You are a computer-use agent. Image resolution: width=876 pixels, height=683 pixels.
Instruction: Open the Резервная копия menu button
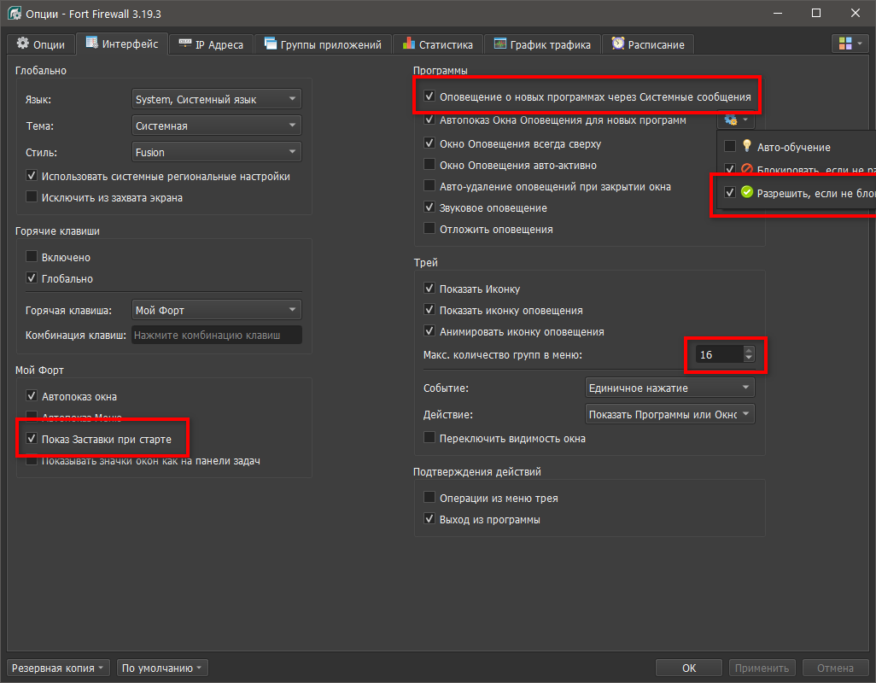click(58, 668)
